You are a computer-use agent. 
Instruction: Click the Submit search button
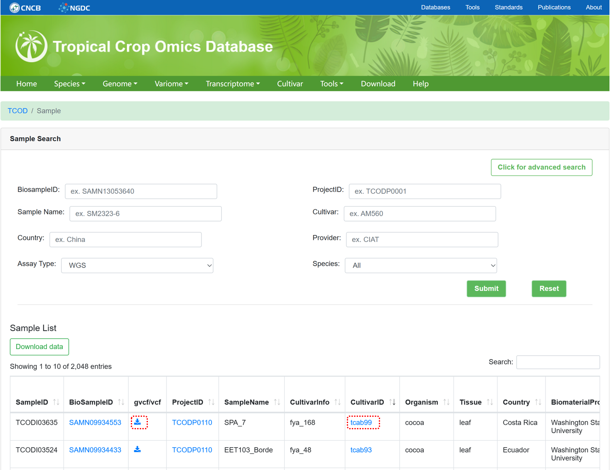tap(486, 288)
